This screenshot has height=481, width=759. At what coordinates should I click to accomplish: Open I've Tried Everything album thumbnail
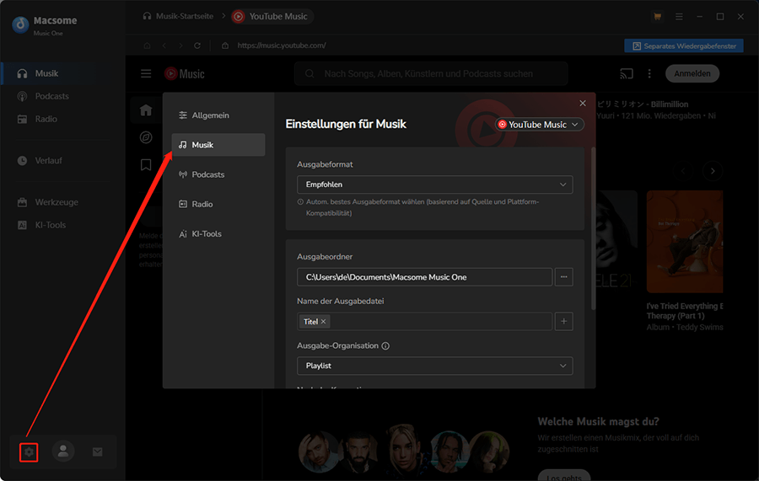pos(685,242)
